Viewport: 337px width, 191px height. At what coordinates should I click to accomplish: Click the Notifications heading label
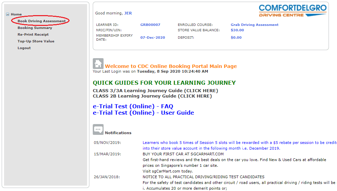tap(118, 133)
